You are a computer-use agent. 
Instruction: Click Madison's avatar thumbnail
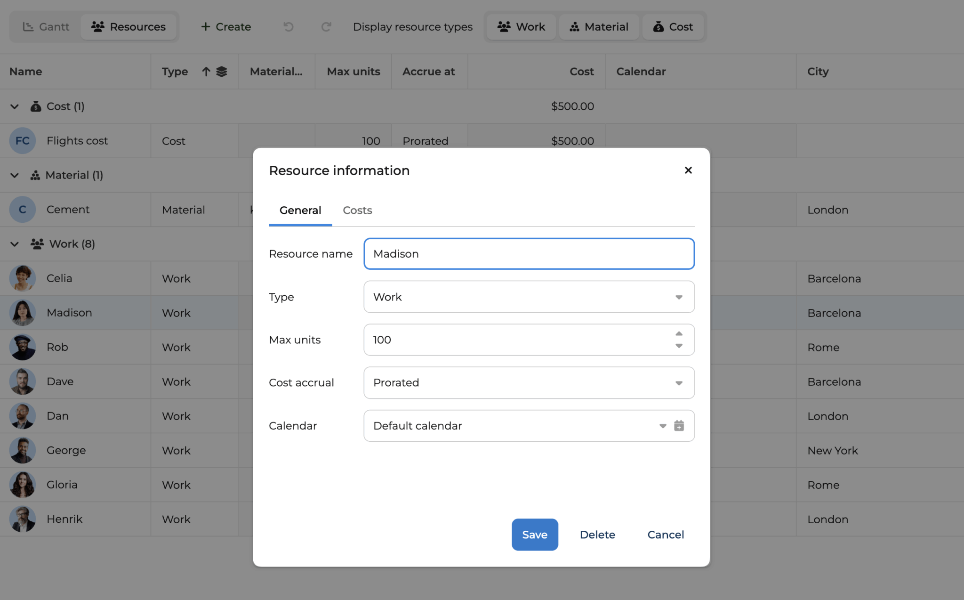point(22,313)
